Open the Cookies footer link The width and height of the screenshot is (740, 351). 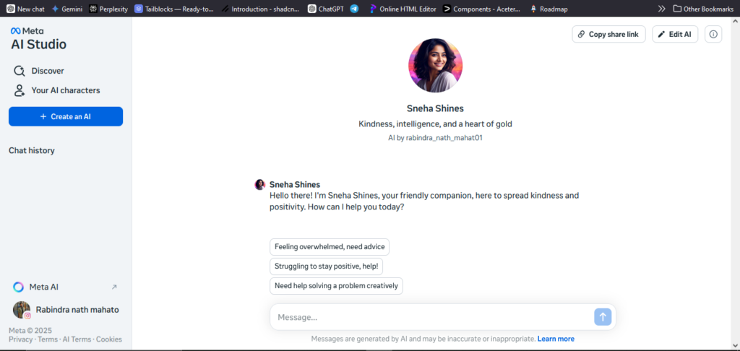click(109, 339)
